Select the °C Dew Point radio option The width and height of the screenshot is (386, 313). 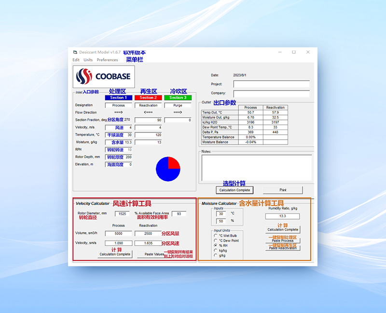click(x=216, y=240)
